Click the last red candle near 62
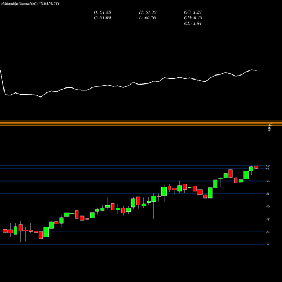The image size is (282, 282). pos(257,167)
